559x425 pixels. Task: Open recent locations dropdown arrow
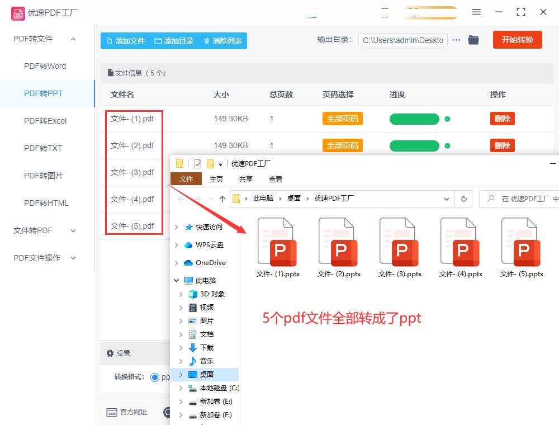(211, 199)
